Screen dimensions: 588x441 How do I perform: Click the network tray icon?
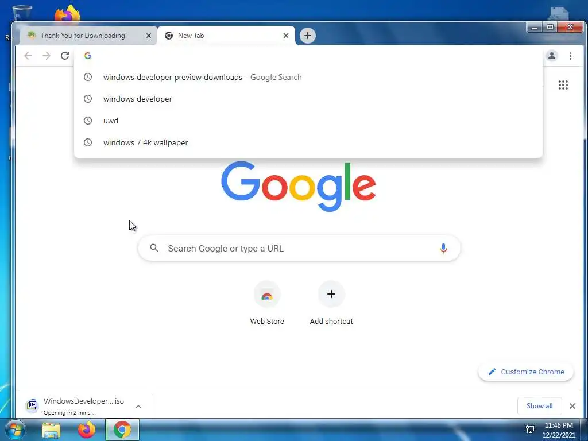click(530, 430)
